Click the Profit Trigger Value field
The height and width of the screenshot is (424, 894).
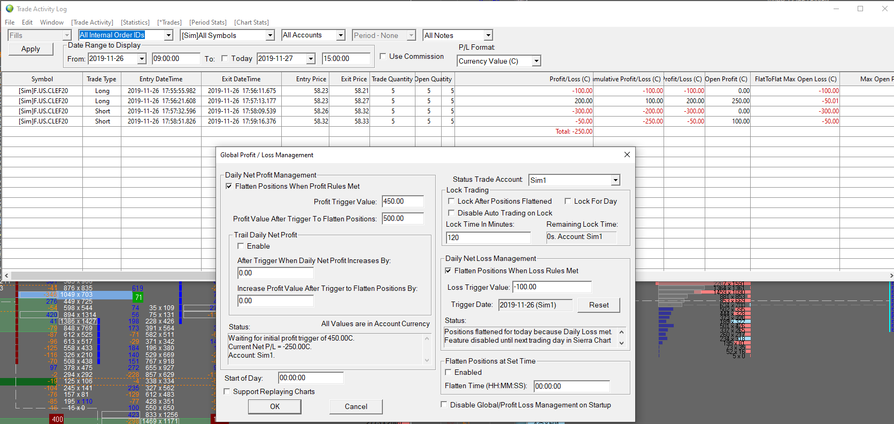click(403, 202)
